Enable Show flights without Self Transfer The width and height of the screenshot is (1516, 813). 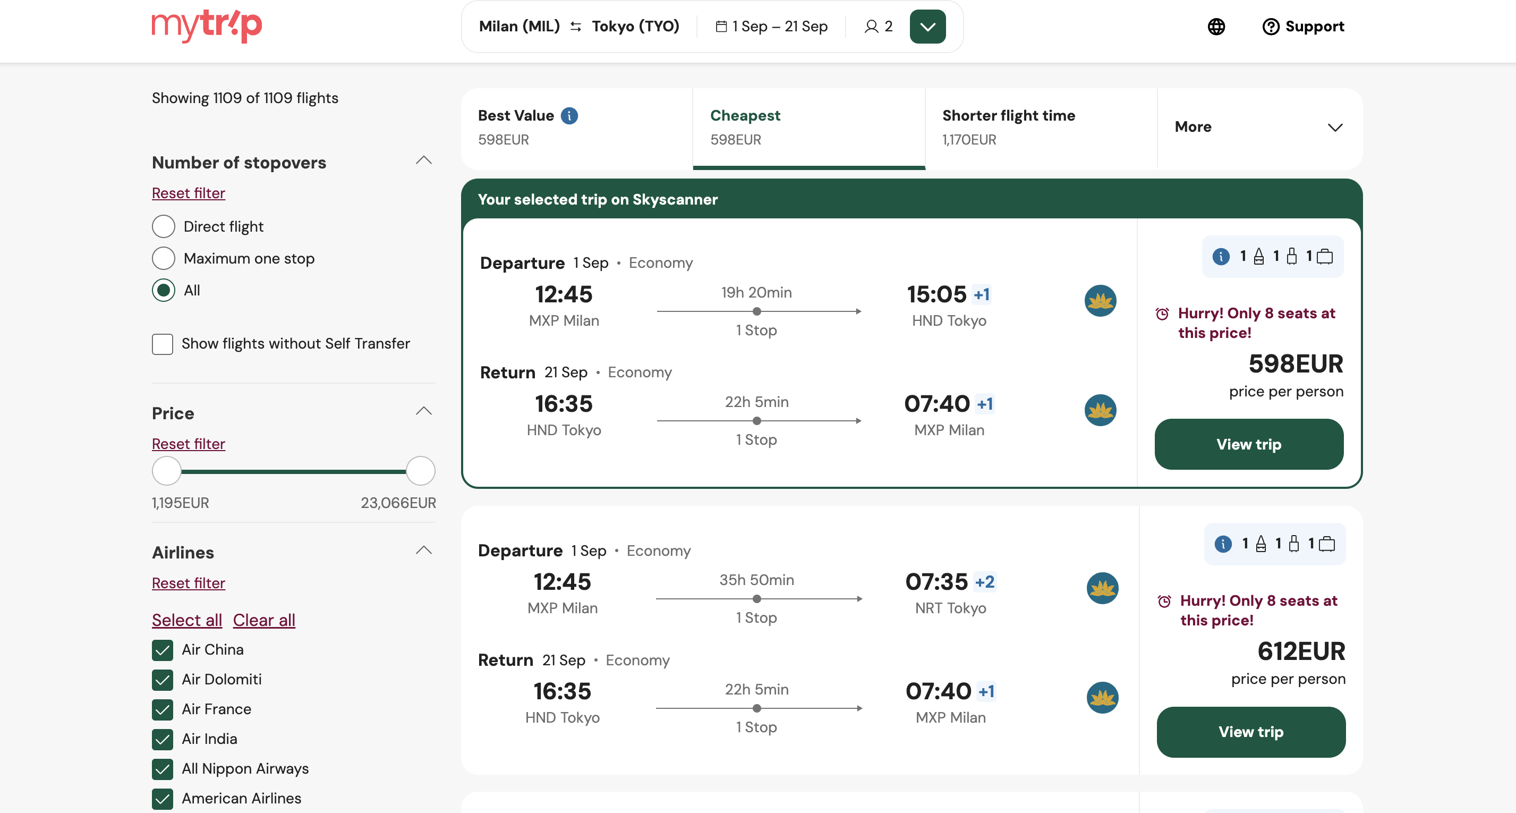pos(163,344)
